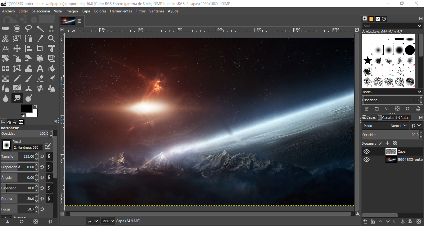Select the Free Select lasso tool
The image size is (424, 226).
[x=29, y=29]
